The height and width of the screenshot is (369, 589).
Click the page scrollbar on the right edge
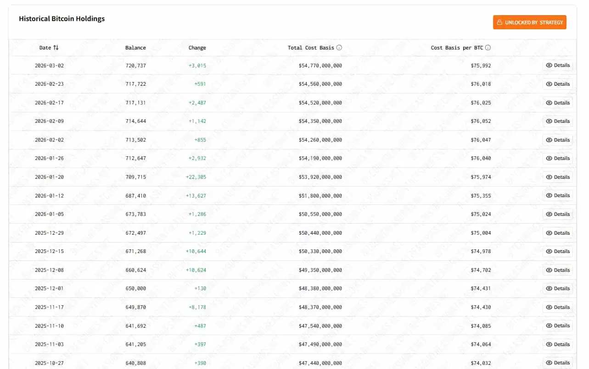(586, 183)
